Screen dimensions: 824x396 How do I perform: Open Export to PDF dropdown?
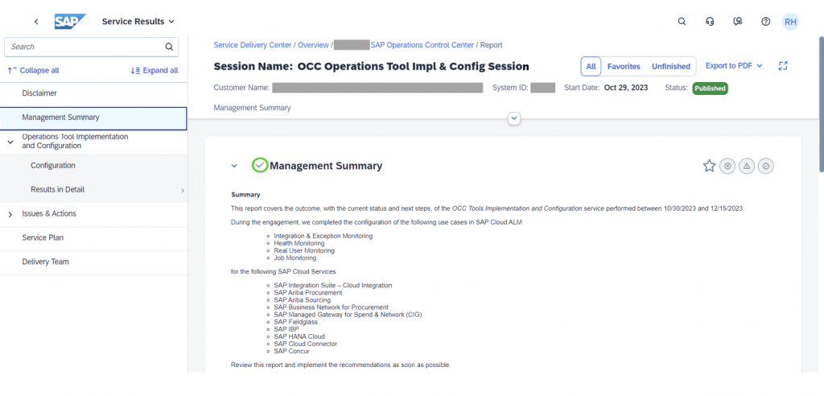[x=734, y=66]
